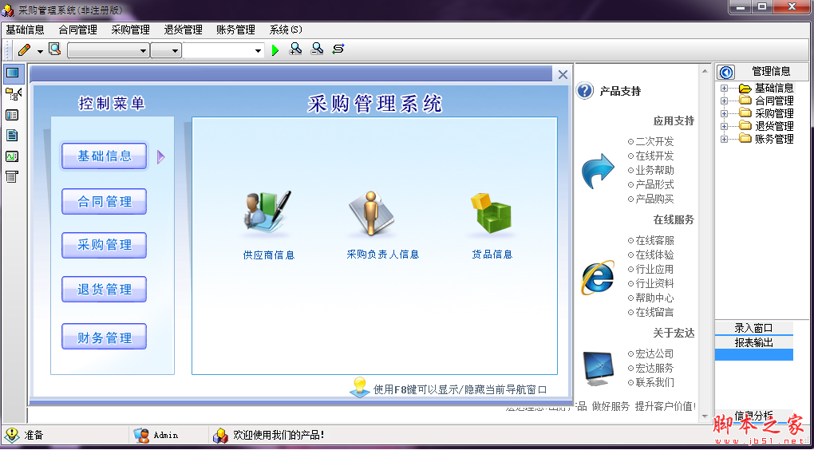Open the 行业资料 link

654,284
